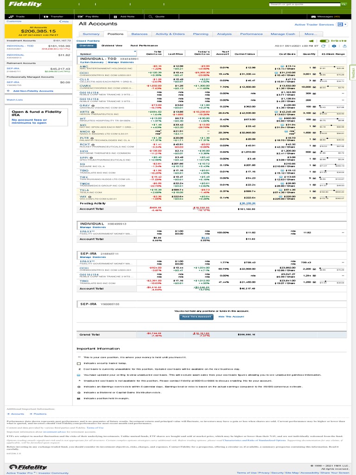Screen dimensions: 356x475
Task: Click the margin M icon on CWRK row
Action: (314, 87)
